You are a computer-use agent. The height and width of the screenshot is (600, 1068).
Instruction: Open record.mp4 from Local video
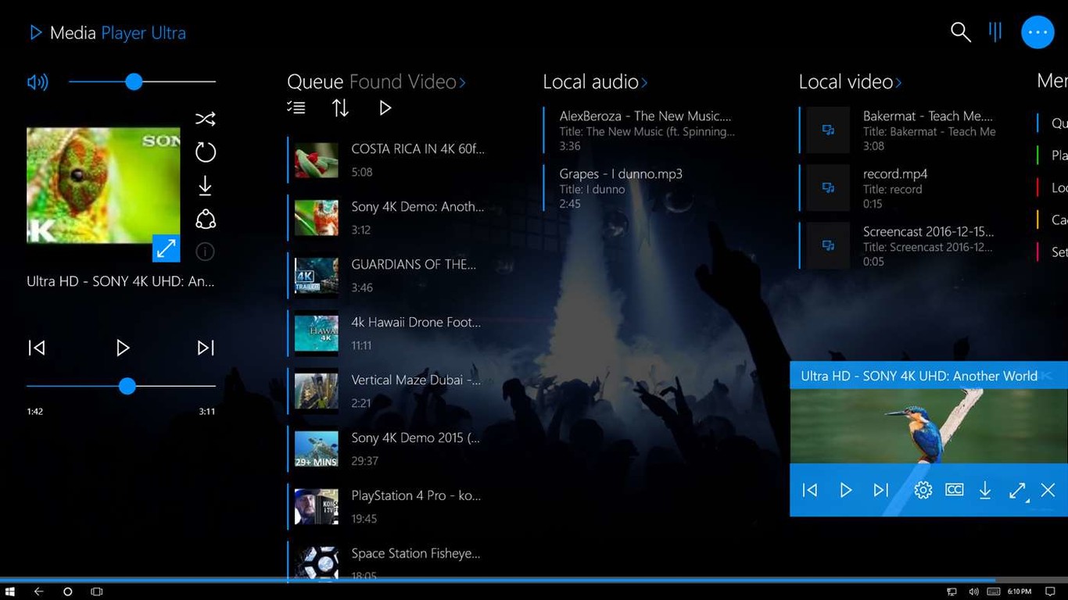point(894,187)
